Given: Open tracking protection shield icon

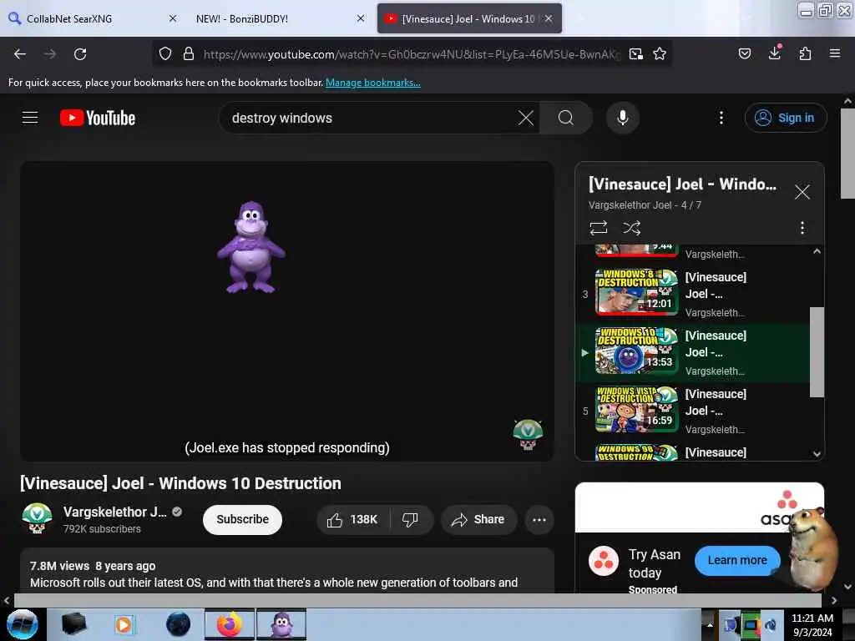Looking at the screenshot, I should click(x=165, y=54).
